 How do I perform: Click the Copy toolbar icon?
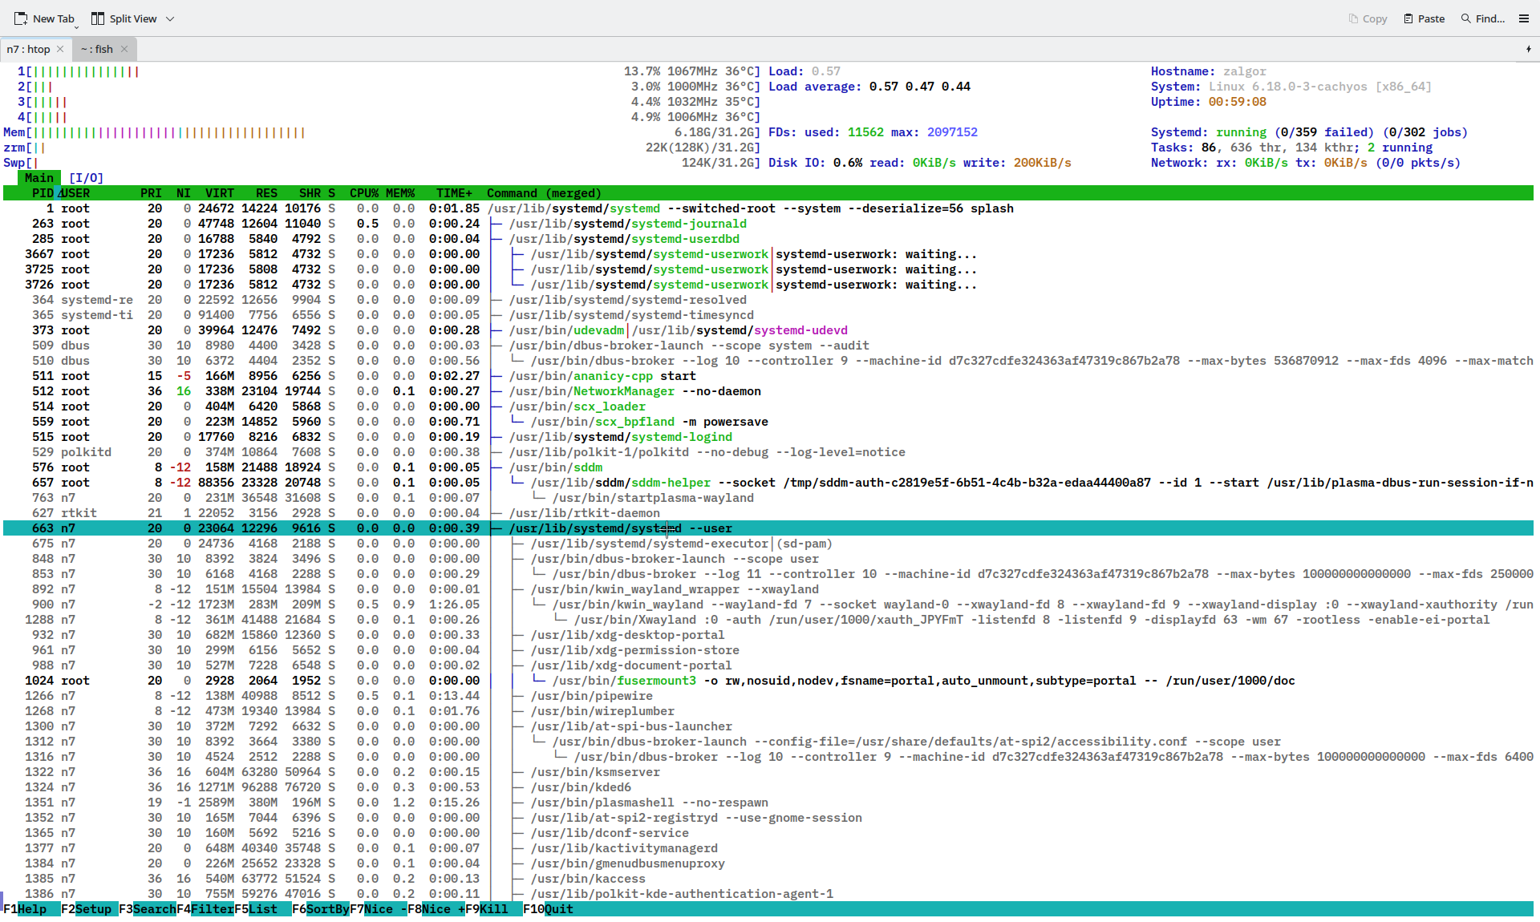point(1353,18)
